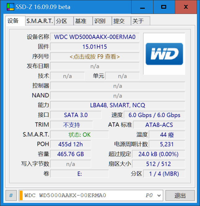200x206 pixels.
Task: Click the sector size value 512 / 512
Action: (158, 164)
